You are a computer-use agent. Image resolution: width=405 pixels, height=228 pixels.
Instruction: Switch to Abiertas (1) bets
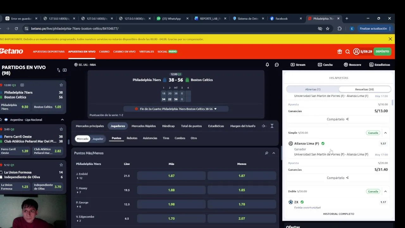(x=313, y=89)
